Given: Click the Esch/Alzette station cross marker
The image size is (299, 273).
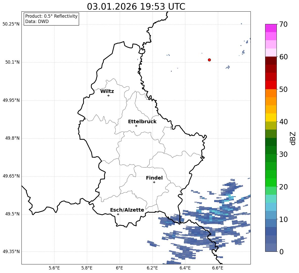Looking at the screenshot, I should tap(118, 214).
